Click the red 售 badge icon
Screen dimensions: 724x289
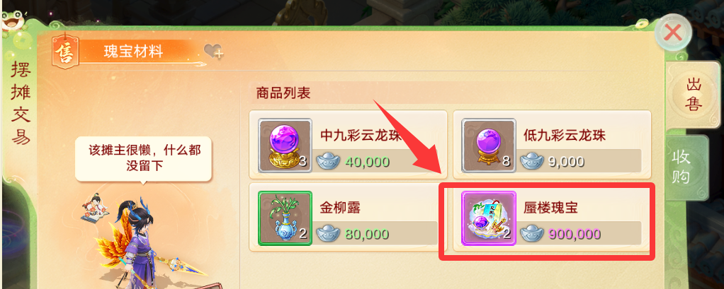pos(65,52)
